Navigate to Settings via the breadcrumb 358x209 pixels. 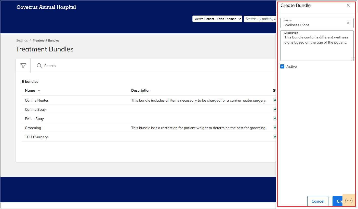[x=22, y=40]
